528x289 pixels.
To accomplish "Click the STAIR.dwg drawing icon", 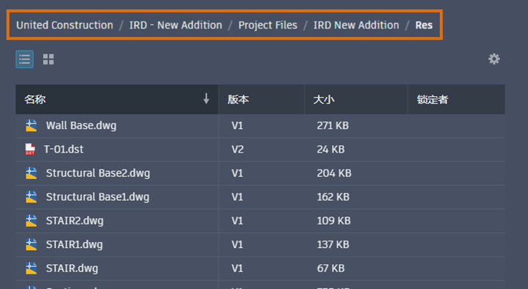I will [x=32, y=268].
